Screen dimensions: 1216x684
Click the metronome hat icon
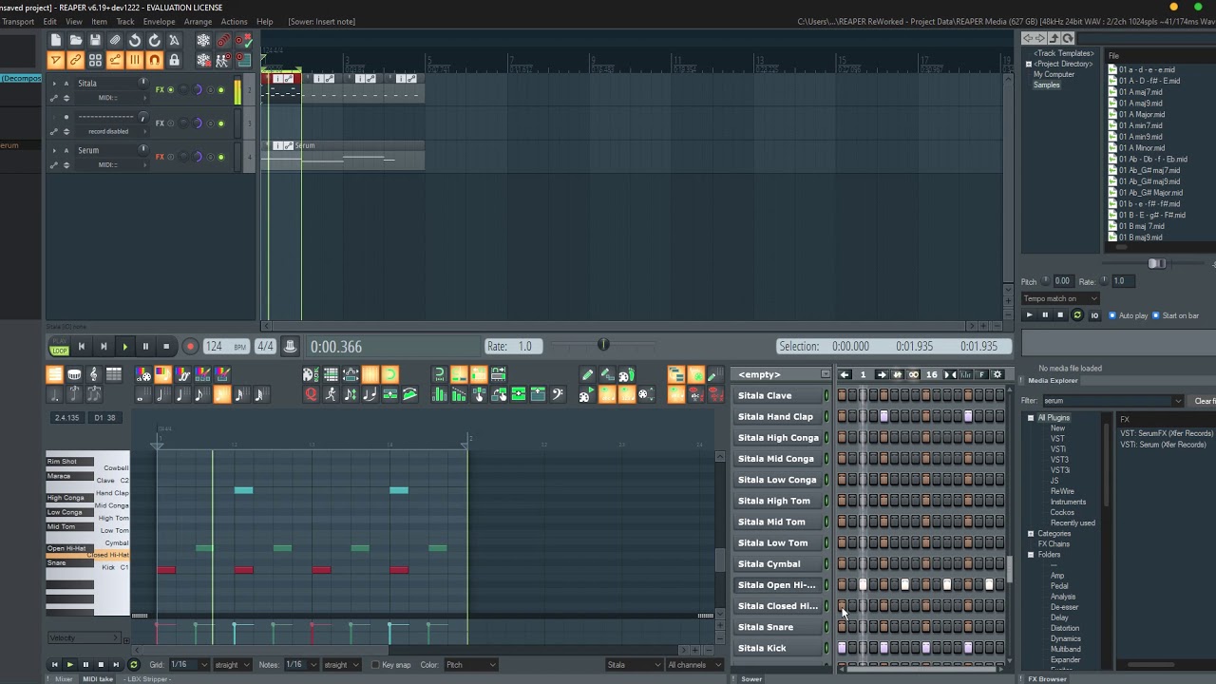(x=290, y=347)
